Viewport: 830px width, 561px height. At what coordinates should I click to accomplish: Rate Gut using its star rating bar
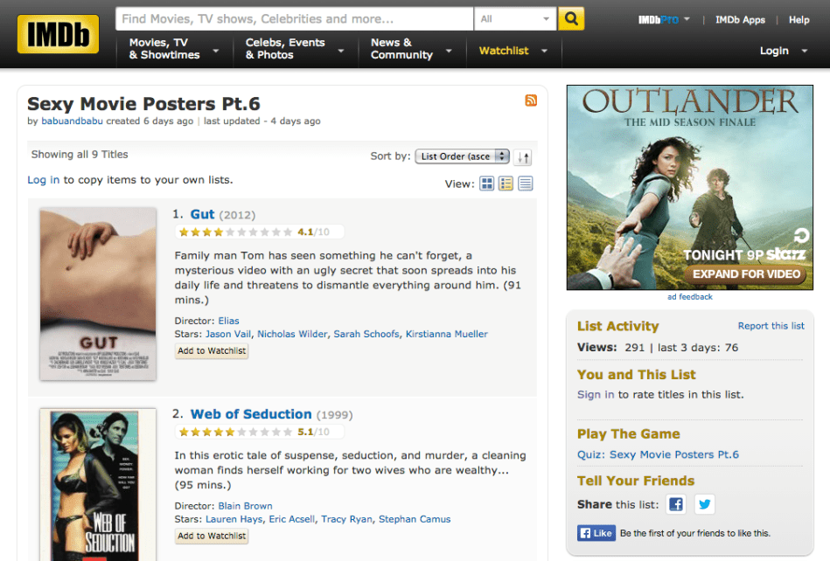point(236,232)
